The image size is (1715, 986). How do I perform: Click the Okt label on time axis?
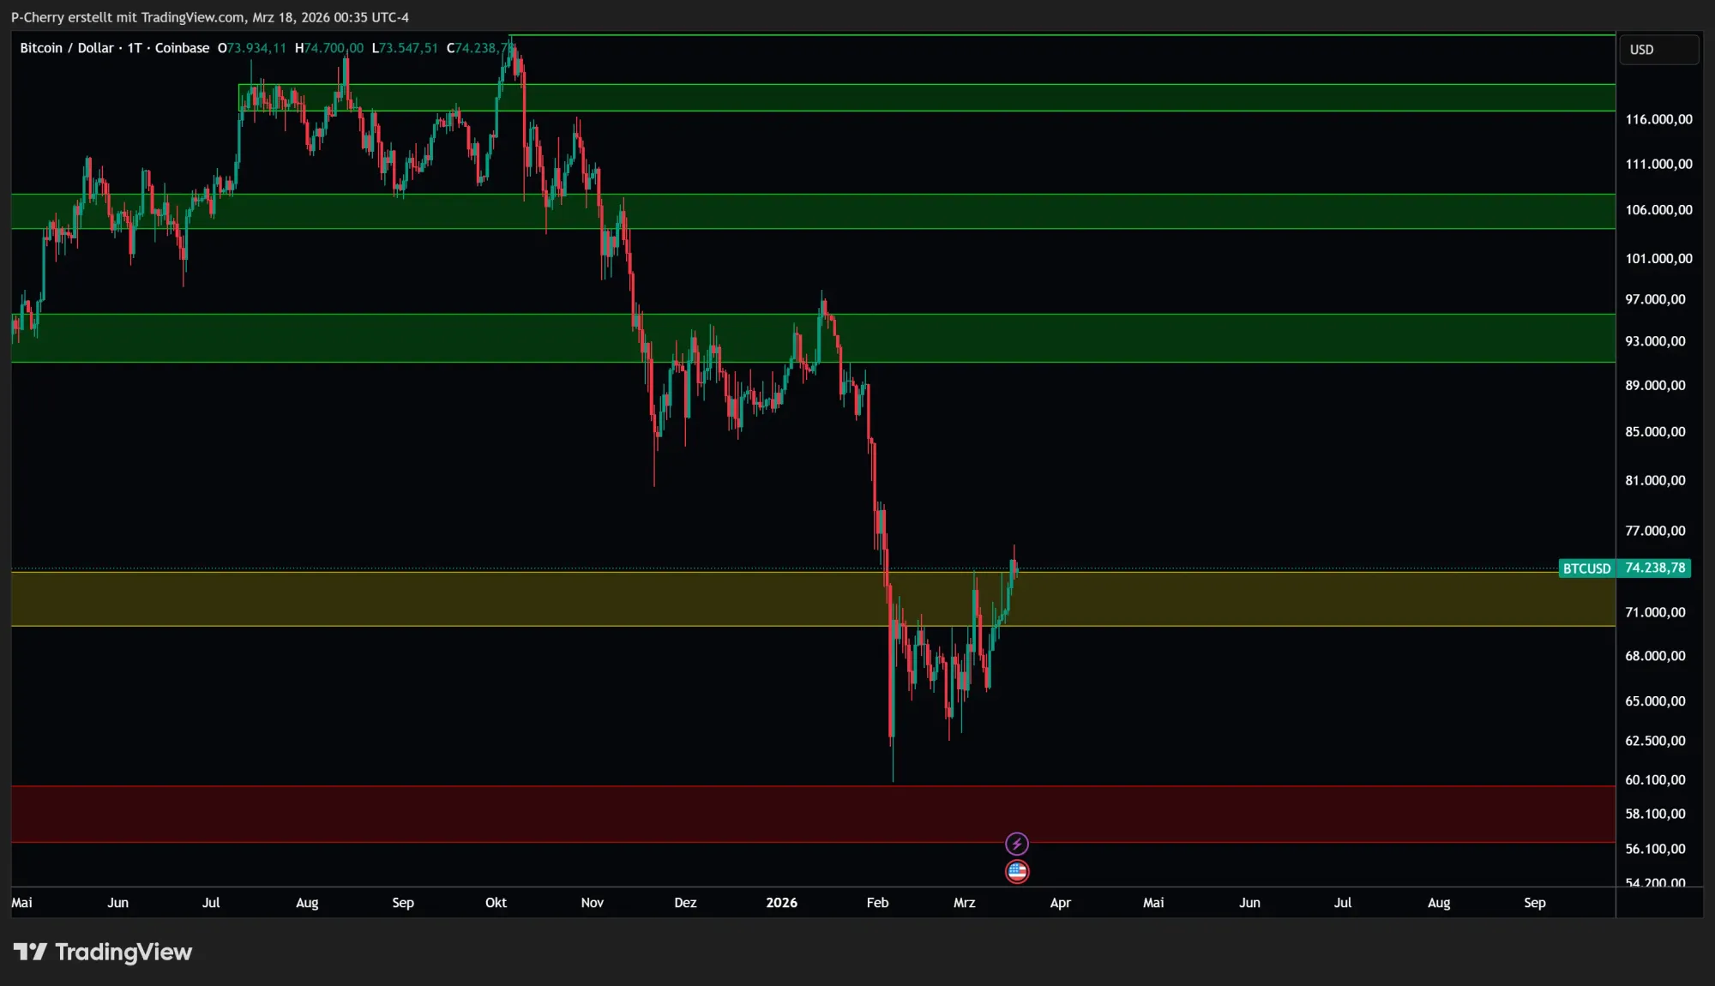(x=496, y=903)
